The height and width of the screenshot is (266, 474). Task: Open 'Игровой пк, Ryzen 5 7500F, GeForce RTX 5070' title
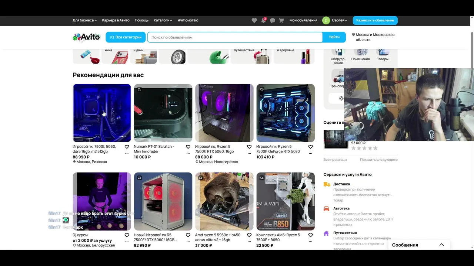point(278,149)
